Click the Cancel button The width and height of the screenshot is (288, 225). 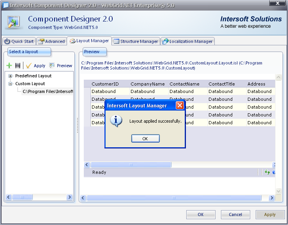(235, 214)
